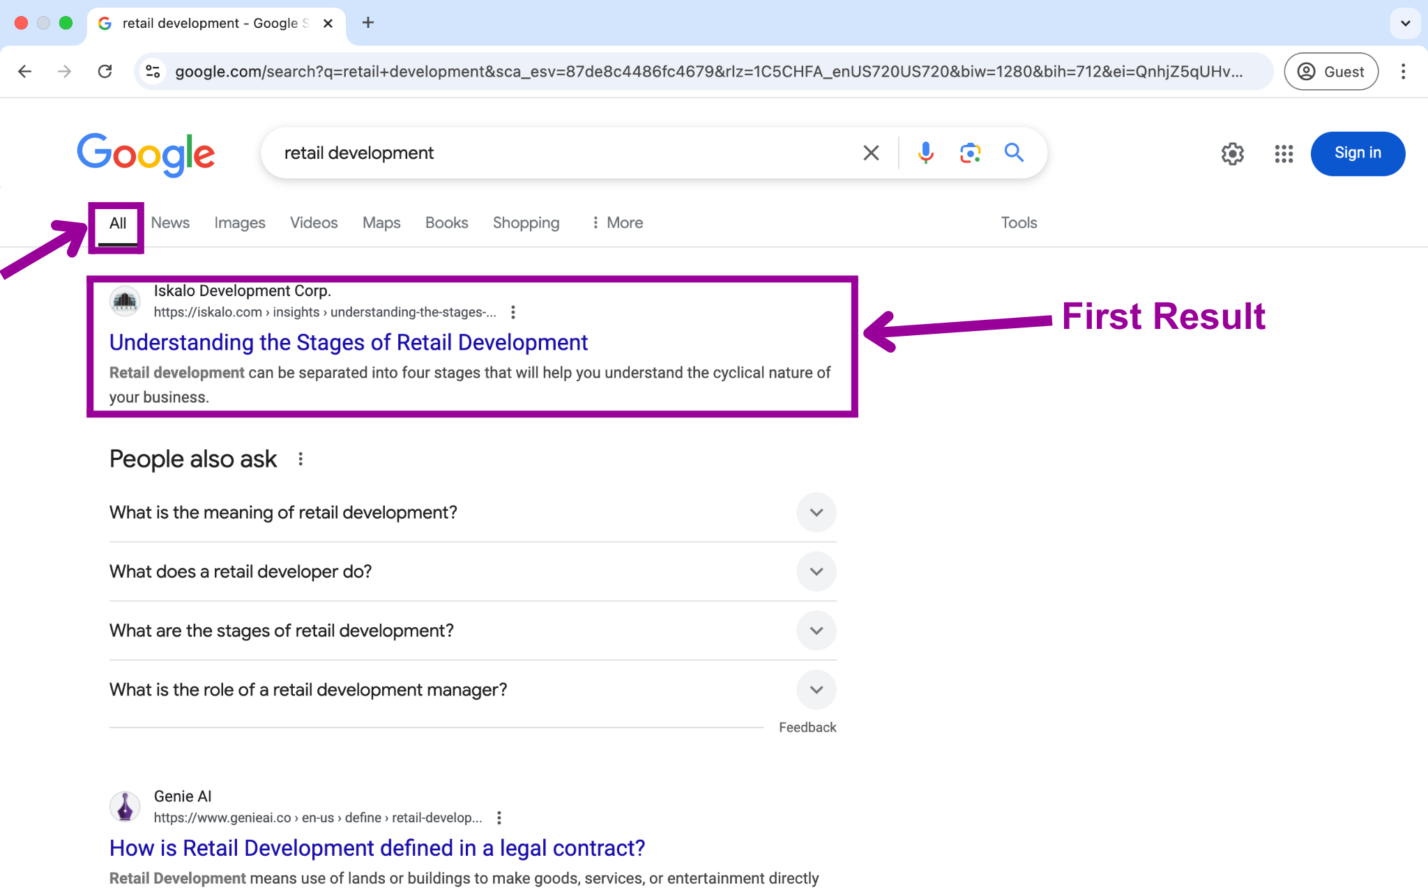1428x892 pixels.
Task: Open options dots beside People also ask
Action: [x=301, y=459]
